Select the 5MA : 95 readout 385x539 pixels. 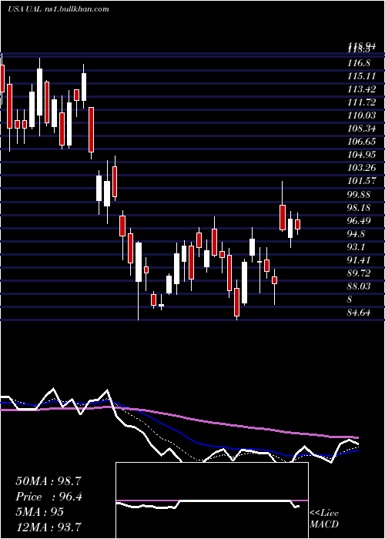pos(40,512)
